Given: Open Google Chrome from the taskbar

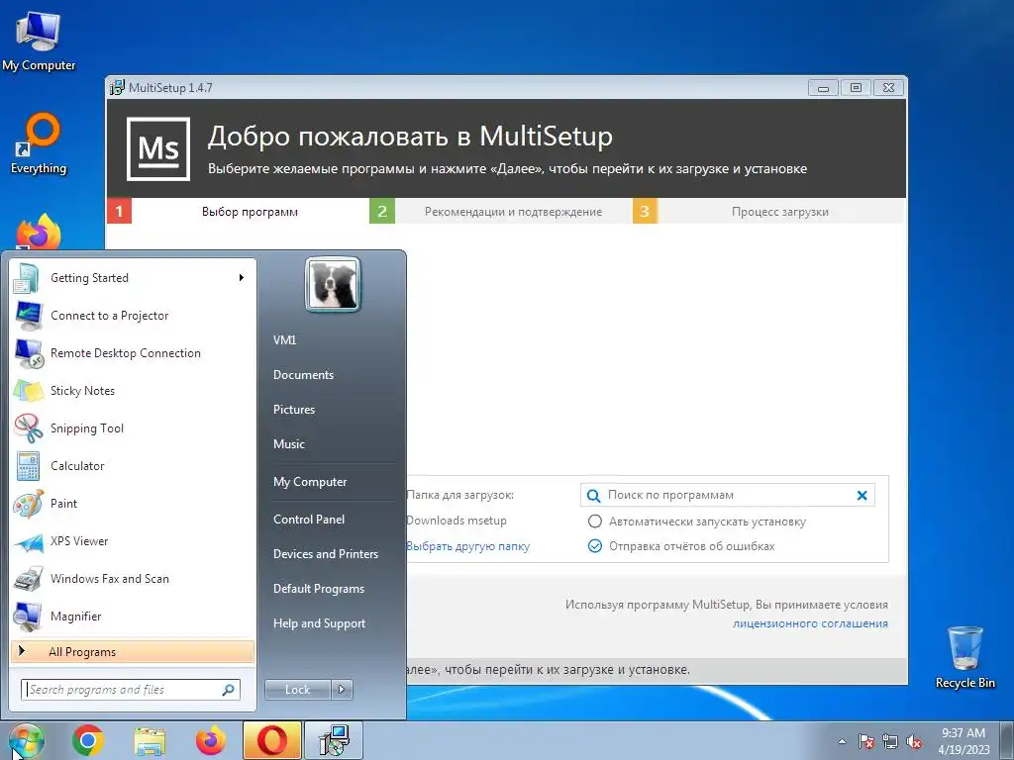Looking at the screenshot, I should tap(88, 740).
